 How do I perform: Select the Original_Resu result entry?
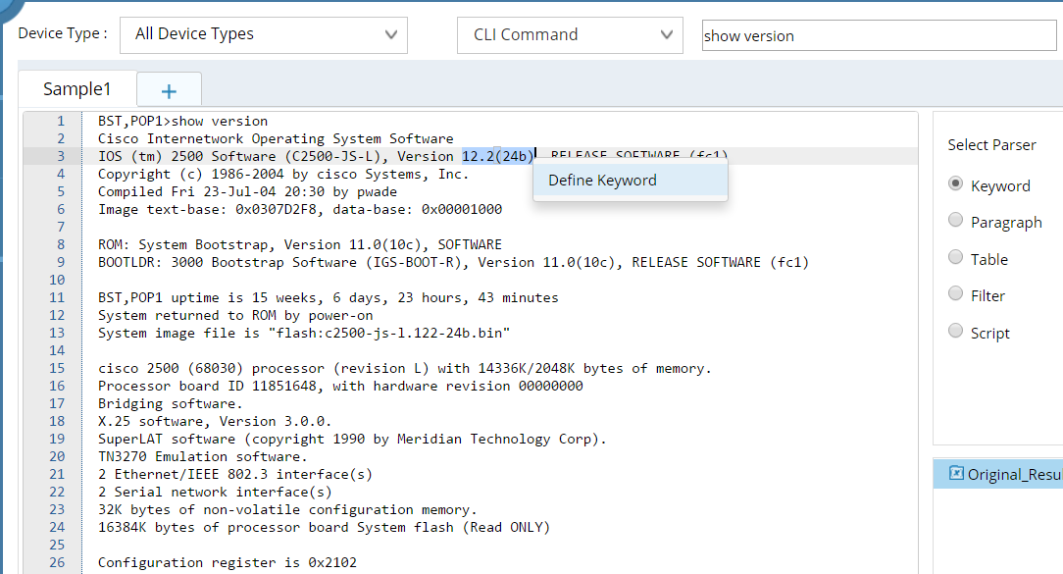pos(1012,473)
